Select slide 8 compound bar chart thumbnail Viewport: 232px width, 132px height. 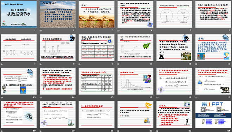coord(58,48)
